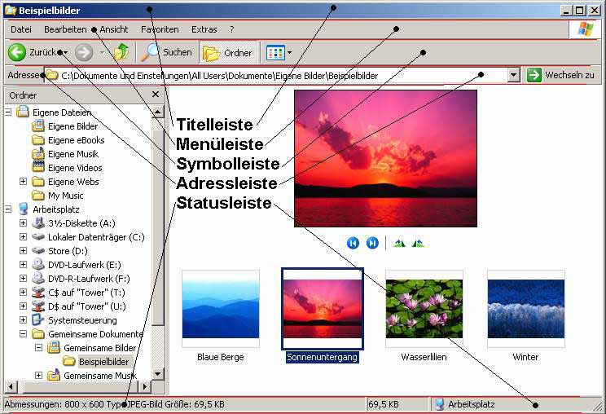Click the Lokaler Datenträger (C:) drive icon
606x414 pixels.
(38, 236)
